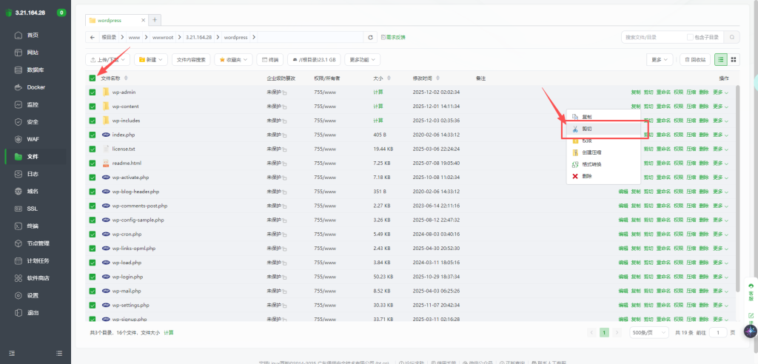Choose 复制 in the context menu
Image resolution: width=758 pixels, height=364 pixels.
[603, 117]
